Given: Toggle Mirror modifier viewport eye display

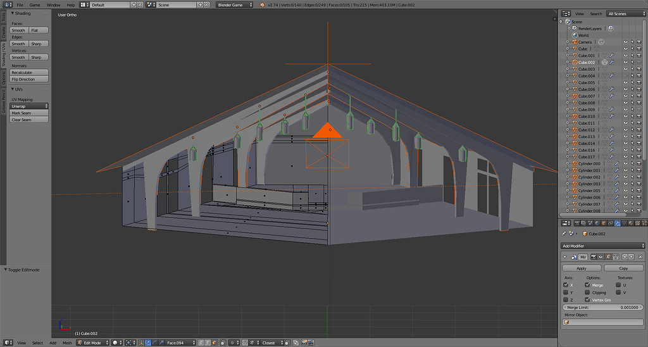Looking at the screenshot, I should coord(601,257).
